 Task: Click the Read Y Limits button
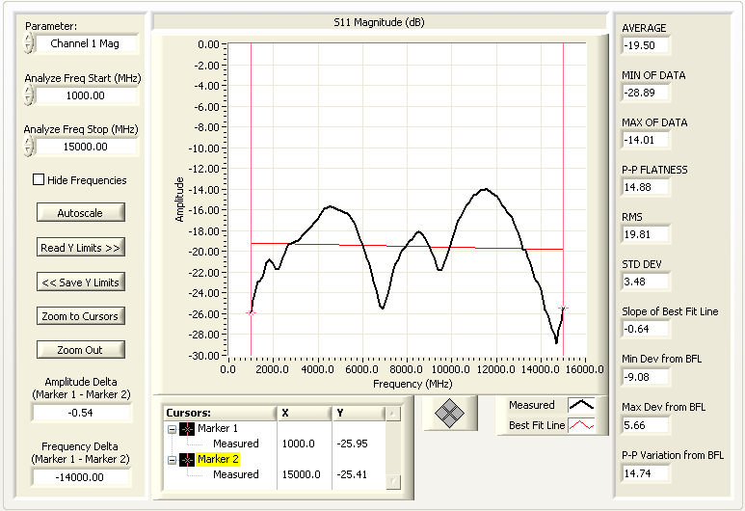[x=80, y=247]
